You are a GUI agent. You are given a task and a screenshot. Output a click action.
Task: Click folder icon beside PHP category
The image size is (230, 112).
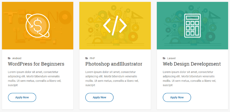tap(87, 58)
